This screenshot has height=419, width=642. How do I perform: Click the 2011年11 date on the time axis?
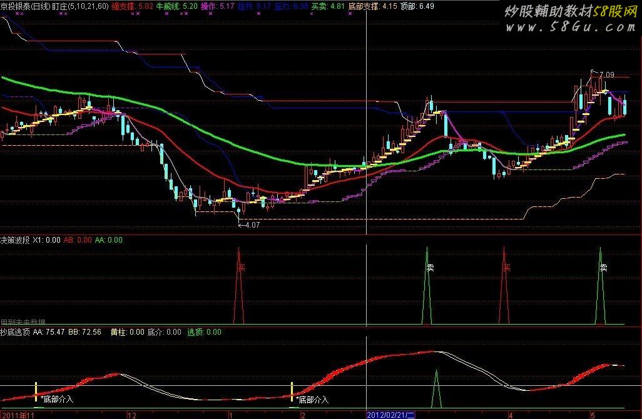click(16, 415)
